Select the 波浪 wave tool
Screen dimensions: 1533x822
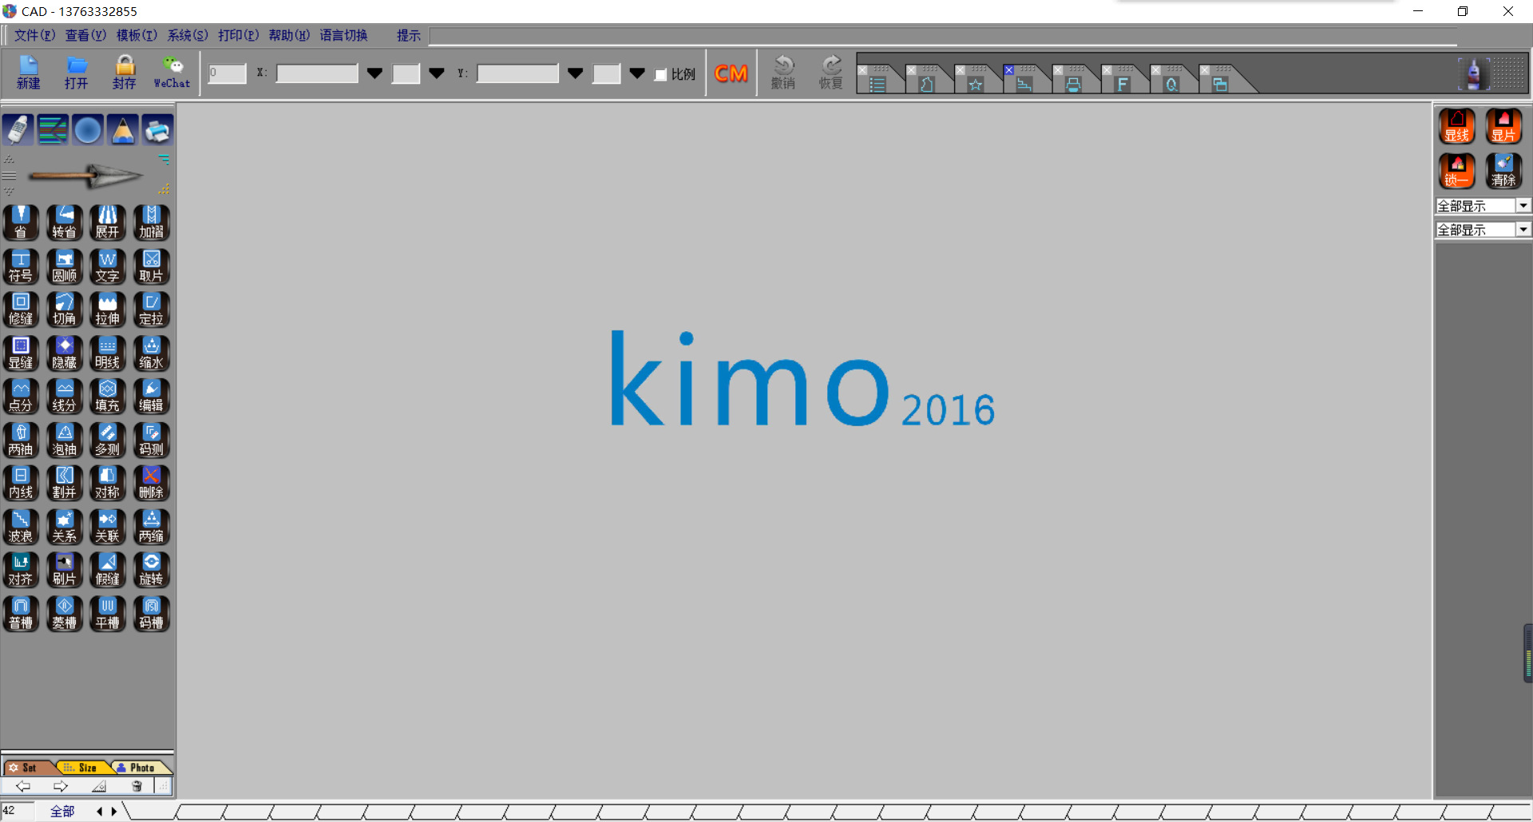coord(21,528)
